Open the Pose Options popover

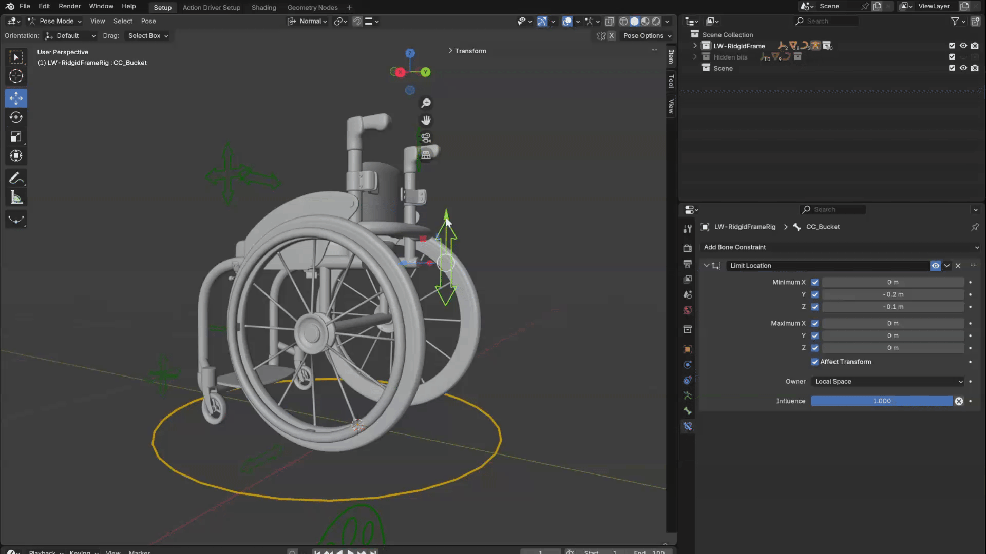647,36
